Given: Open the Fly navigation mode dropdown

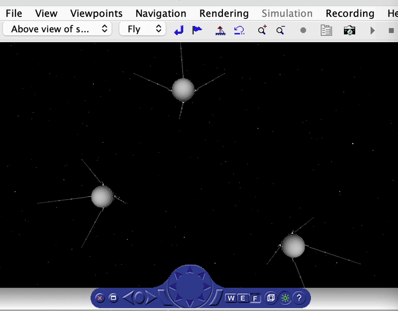Looking at the screenshot, I should (142, 29).
